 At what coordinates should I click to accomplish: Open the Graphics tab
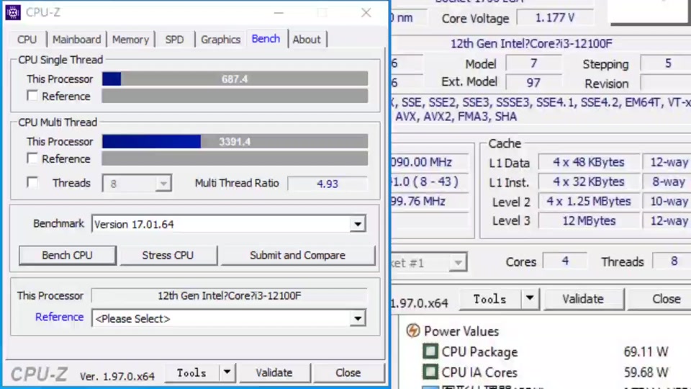tap(220, 40)
